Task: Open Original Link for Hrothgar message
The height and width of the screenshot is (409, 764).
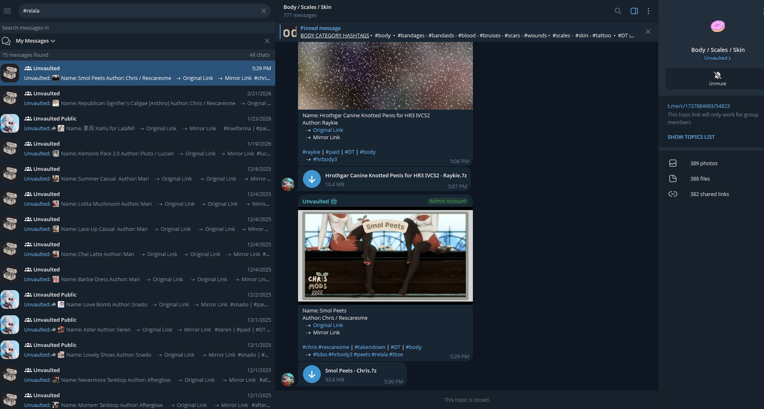Action: pos(328,130)
